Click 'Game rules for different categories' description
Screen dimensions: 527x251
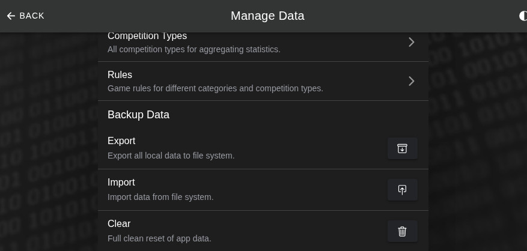click(x=215, y=89)
